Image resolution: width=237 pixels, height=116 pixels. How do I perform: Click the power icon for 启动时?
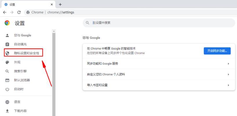coord(7,89)
